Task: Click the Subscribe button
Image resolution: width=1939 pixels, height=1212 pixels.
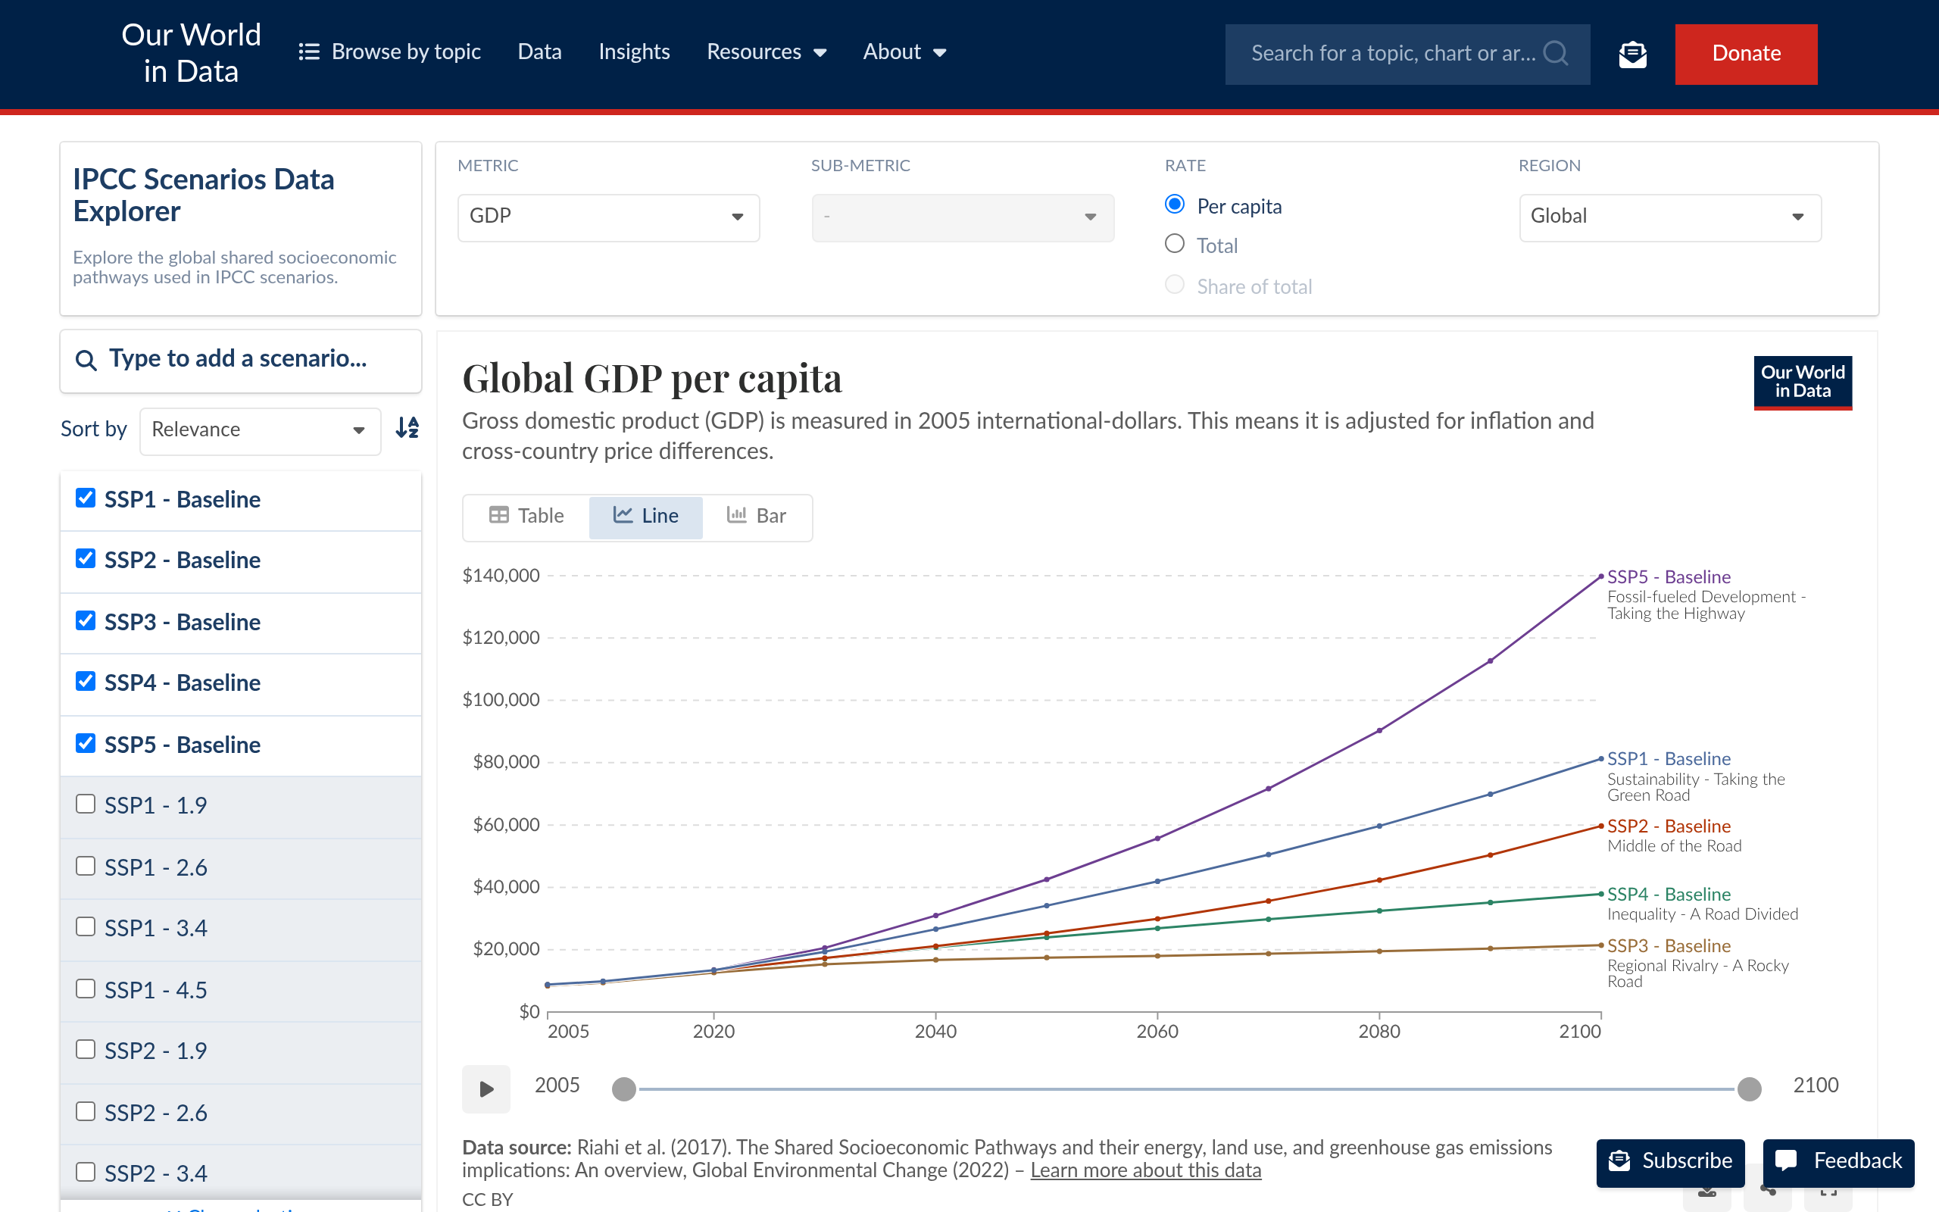Action: tap(1670, 1161)
